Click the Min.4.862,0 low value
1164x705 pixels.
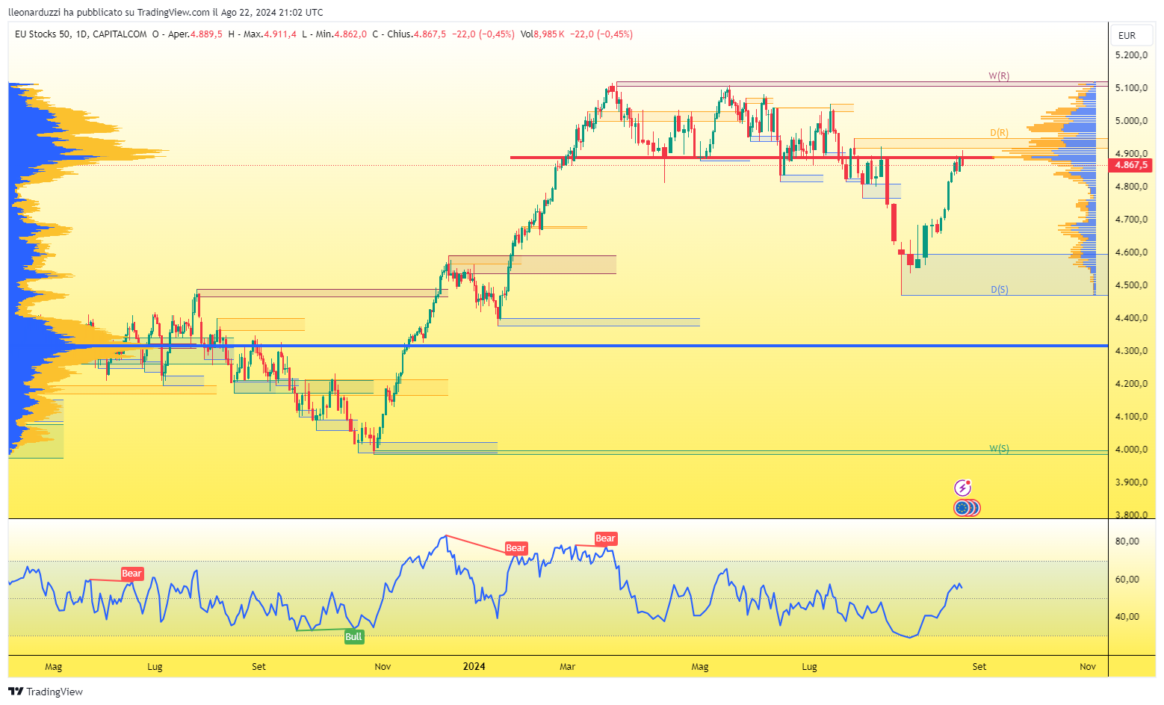341,34
